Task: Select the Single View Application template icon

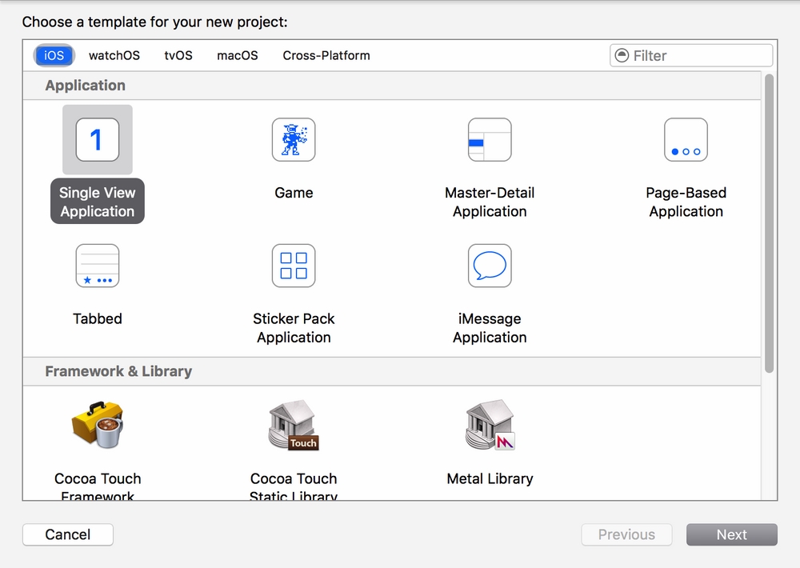Action: tap(97, 140)
